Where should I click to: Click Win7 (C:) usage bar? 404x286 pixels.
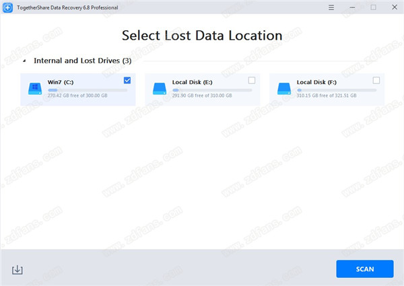(x=88, y=90)
